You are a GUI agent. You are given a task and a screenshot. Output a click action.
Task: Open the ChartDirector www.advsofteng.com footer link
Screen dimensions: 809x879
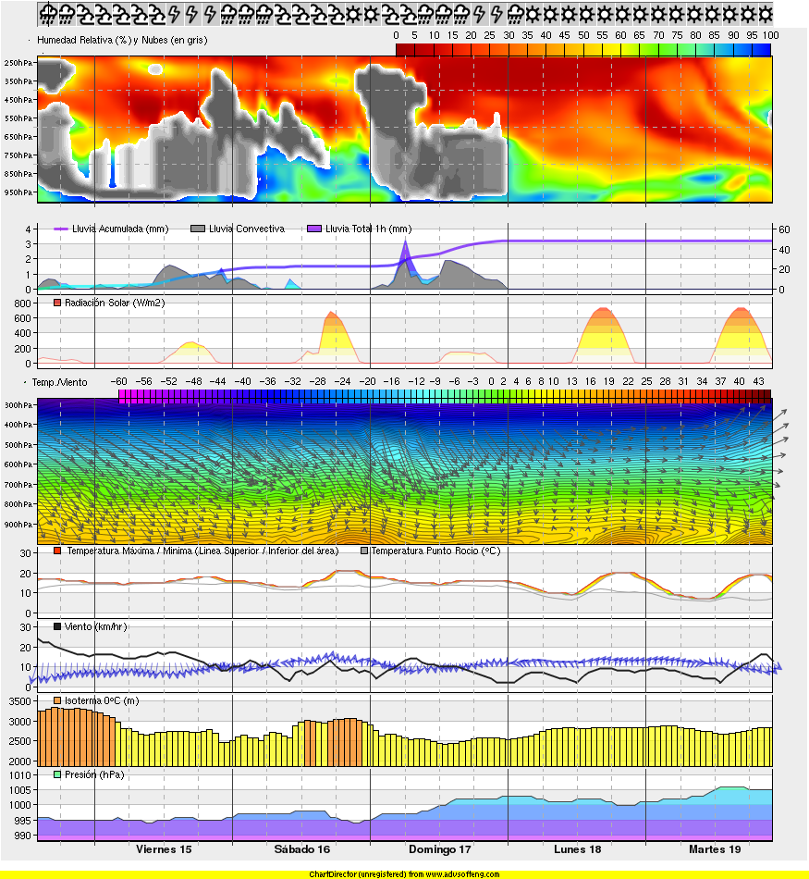point(404,874)
